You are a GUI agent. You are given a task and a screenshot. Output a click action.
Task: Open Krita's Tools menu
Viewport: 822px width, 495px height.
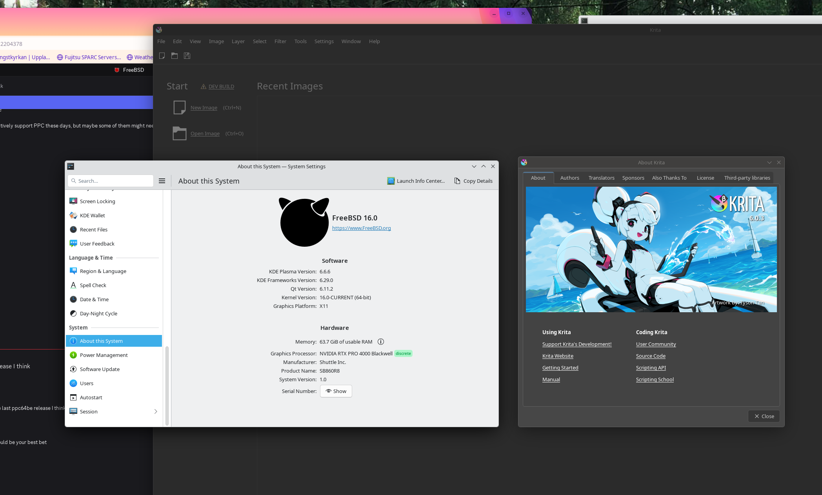pyautogui.click(x=300, y=41)
